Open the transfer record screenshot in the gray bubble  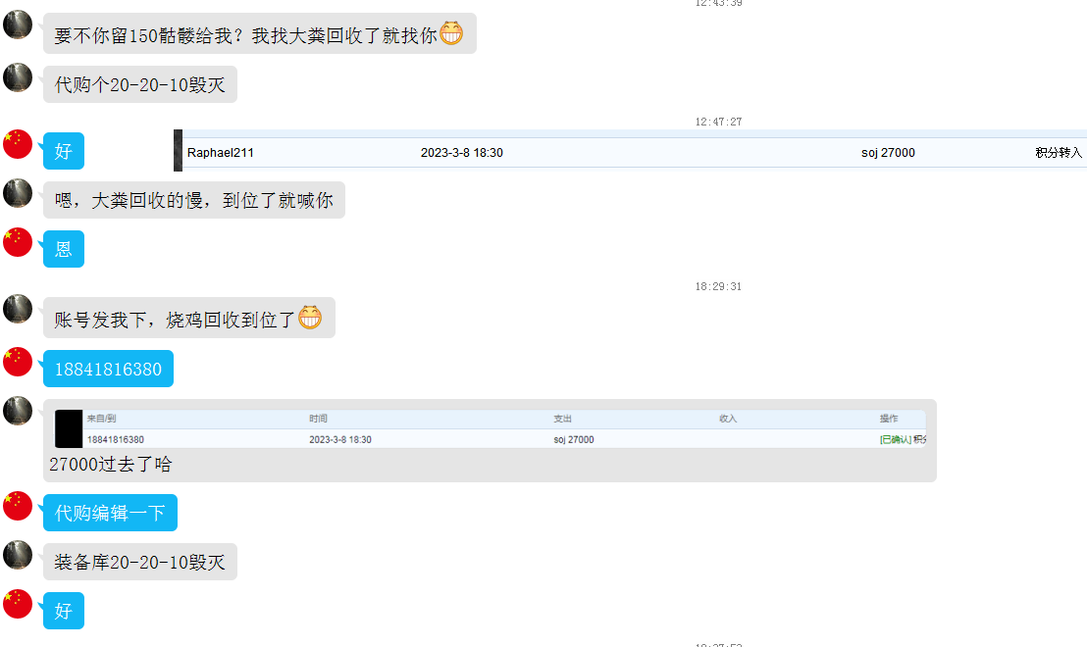pos(490,429)
